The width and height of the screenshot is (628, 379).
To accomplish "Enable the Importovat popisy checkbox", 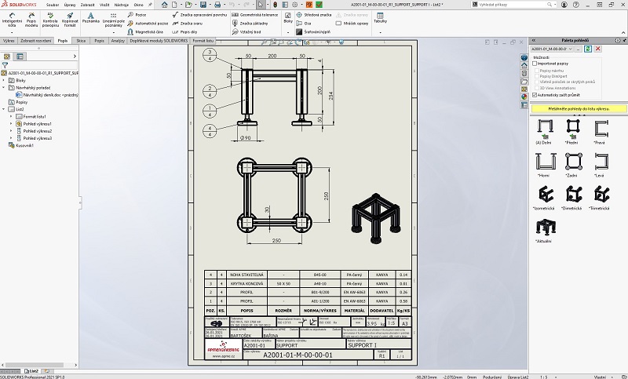I will tap(535, 63).
